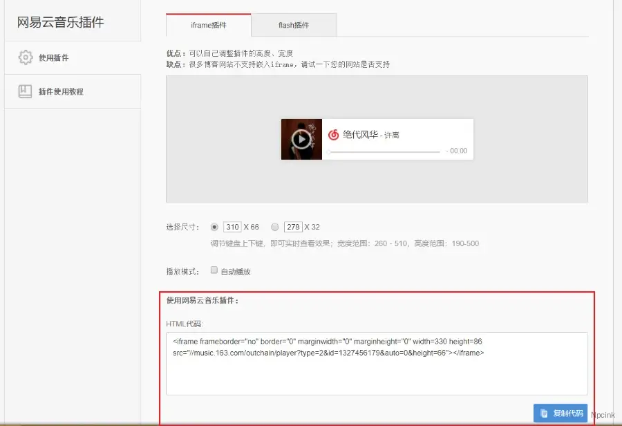Play the song via album cover play button
The width and height of the screenshot is (622, 426).
pyautogui.click(x=301, y=140)
